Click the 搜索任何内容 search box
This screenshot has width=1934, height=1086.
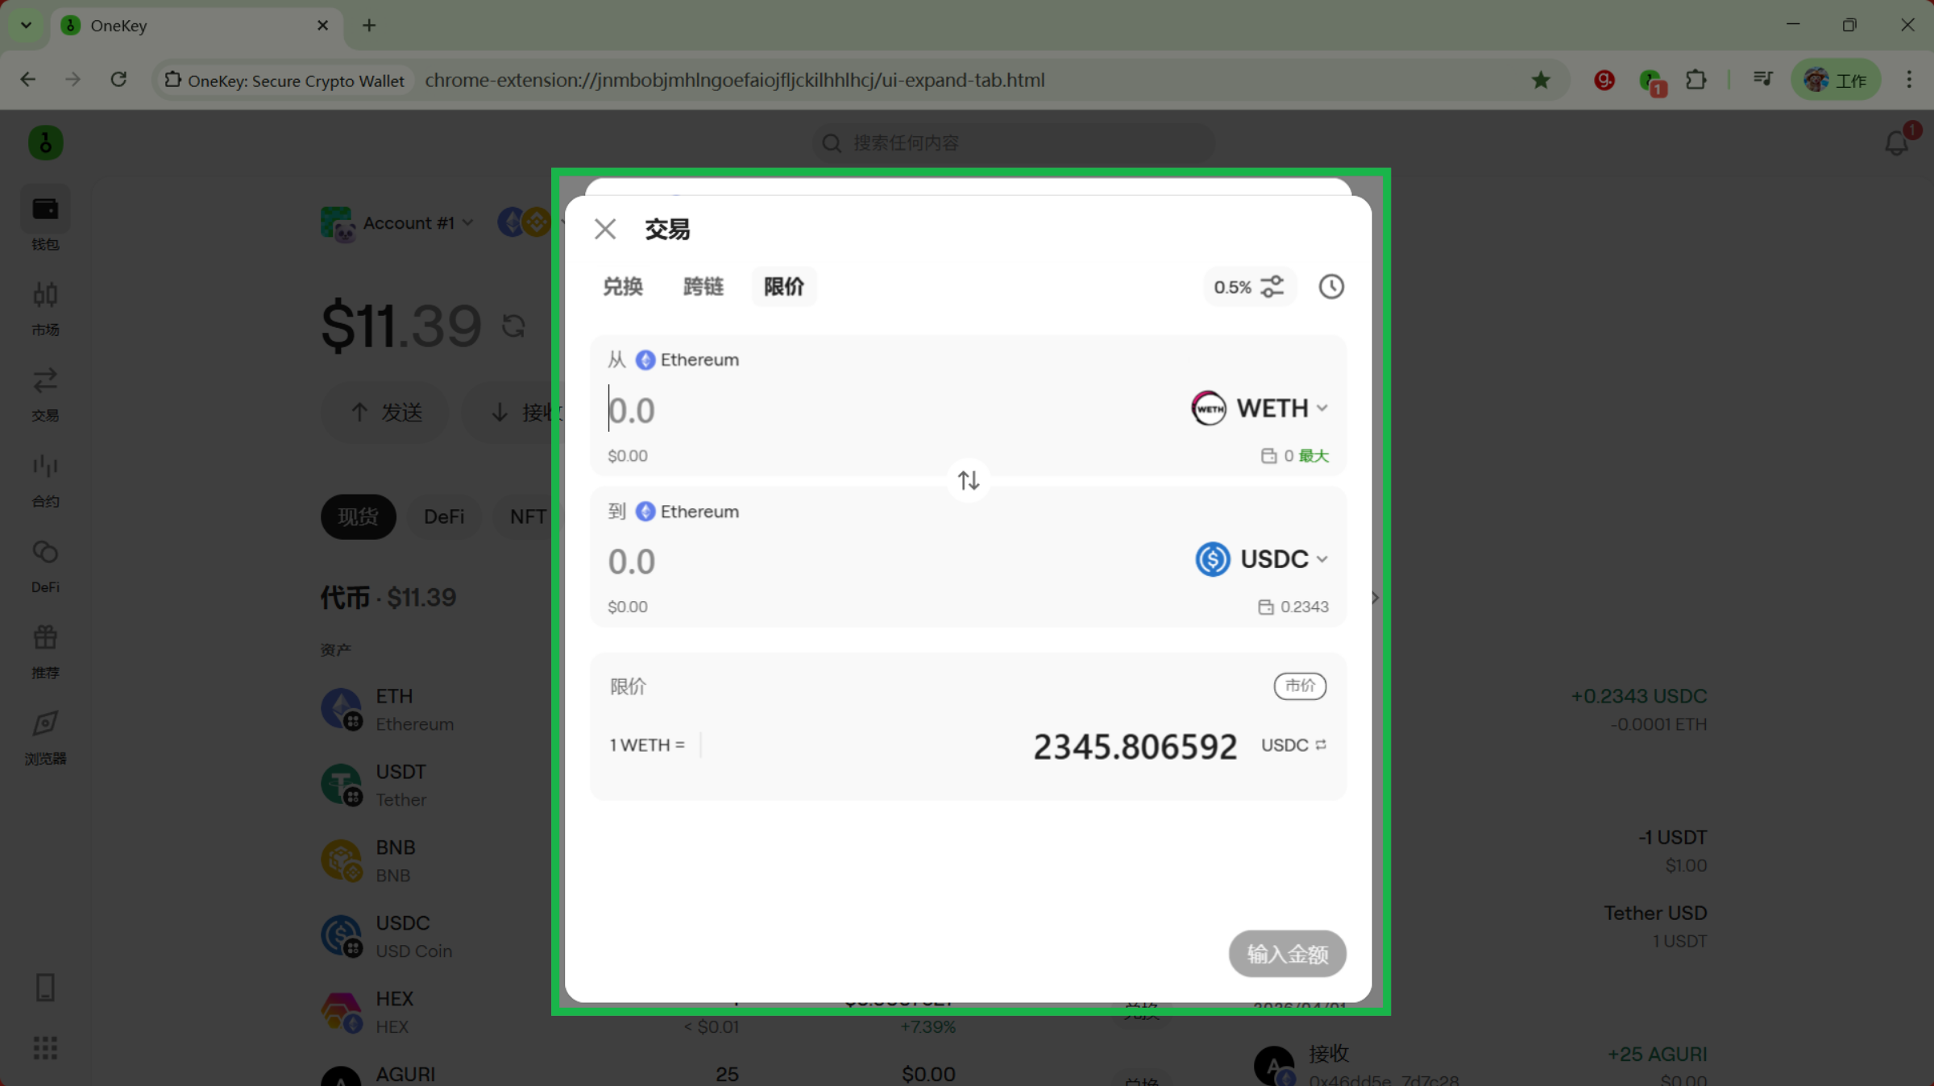pyautogui.click(x=1013, y=143)
